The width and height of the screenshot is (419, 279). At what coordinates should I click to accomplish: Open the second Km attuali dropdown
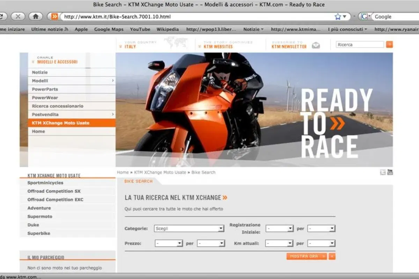click(321, 243)
